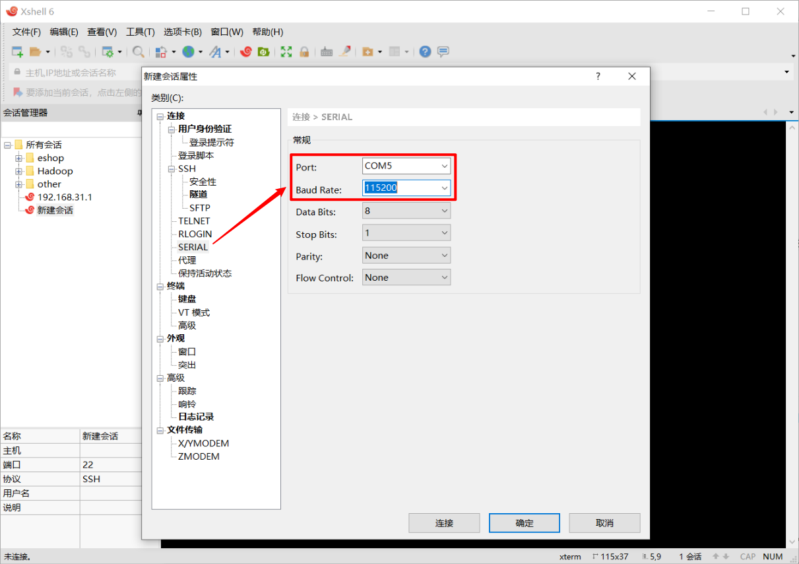Launch Xftp with the red swirl icon
The image size is (799, 564).
[x=246, y=52]
